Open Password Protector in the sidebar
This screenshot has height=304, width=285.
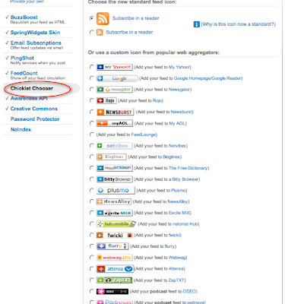coord(35,119)
